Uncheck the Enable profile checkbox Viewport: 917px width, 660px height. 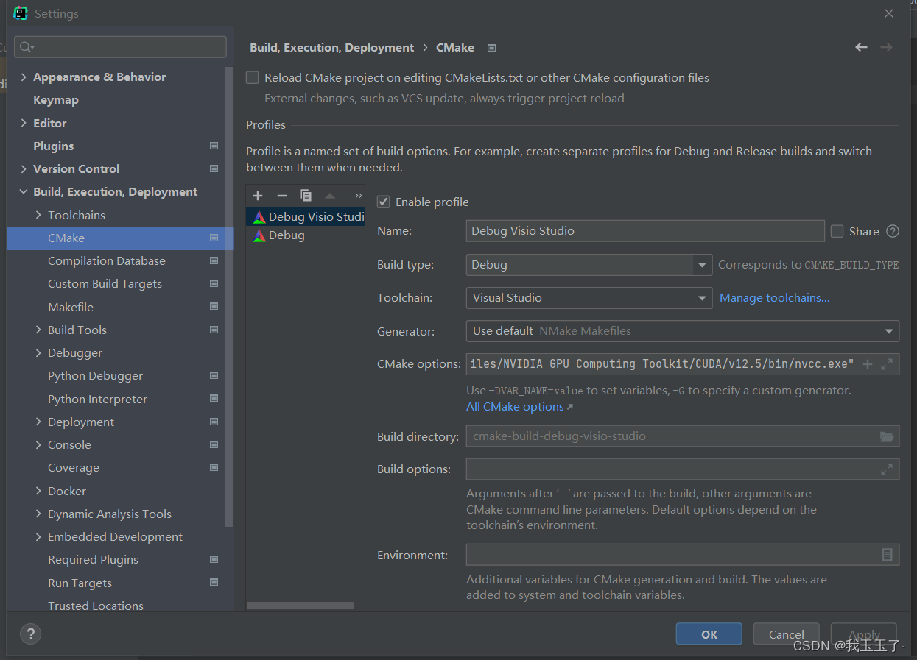coord(384,202)
